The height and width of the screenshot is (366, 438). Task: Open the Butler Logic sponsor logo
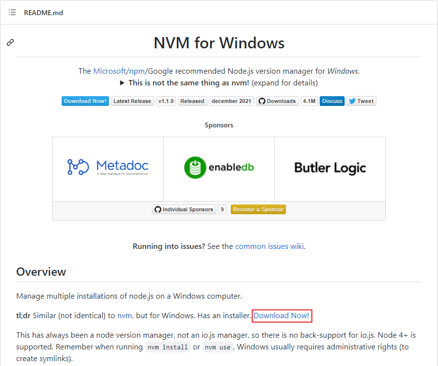(x=330, y=168)
